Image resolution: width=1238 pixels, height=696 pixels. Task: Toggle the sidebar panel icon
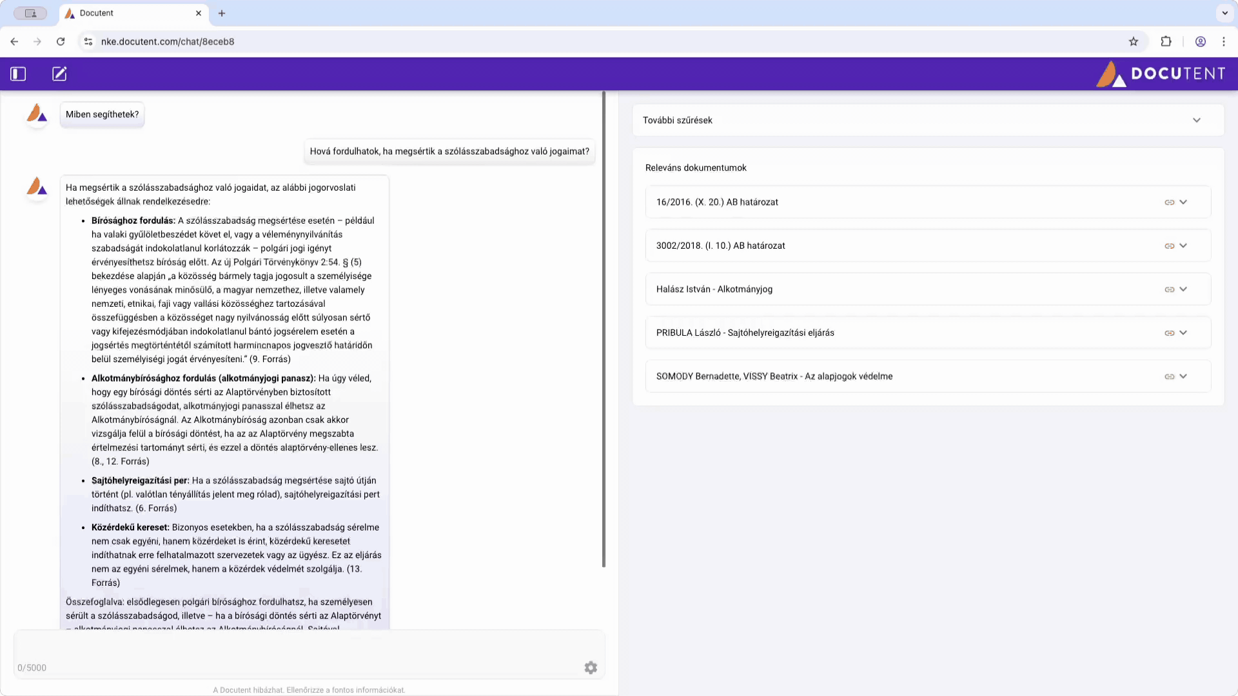18,74
